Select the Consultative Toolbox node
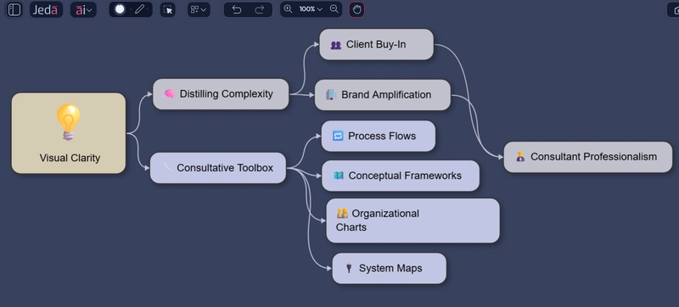 [218, 168]
